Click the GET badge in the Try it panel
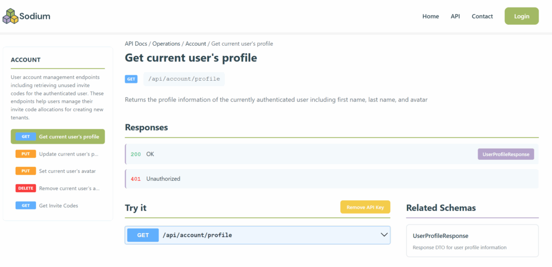 143,235
